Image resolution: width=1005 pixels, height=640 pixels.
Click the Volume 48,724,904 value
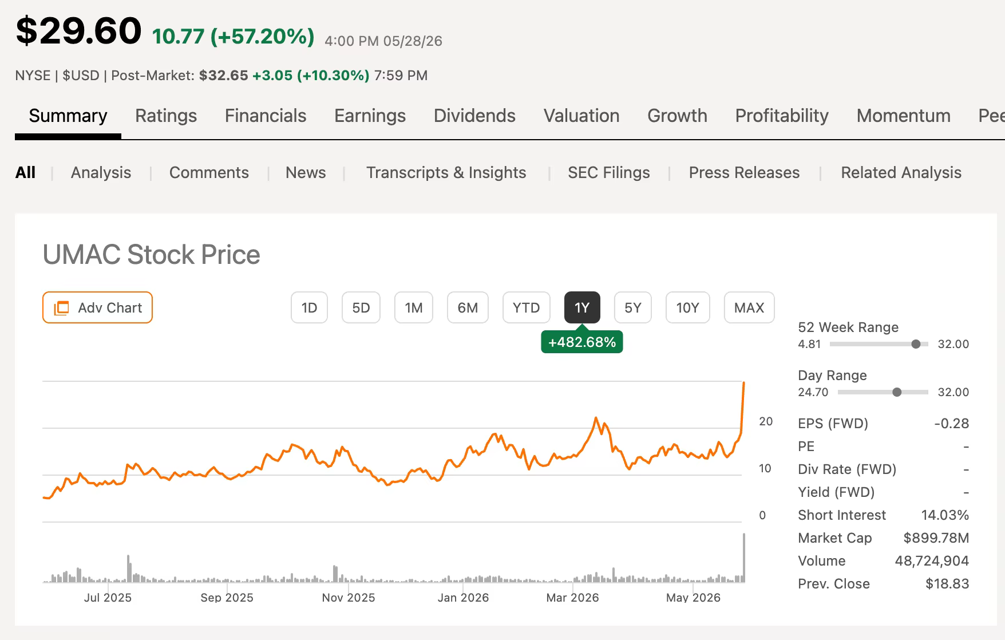pos(932,561)
